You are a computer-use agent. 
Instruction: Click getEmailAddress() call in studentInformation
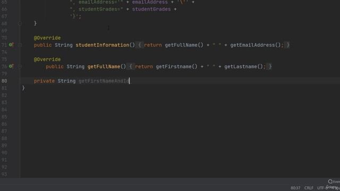[x=256, y=45]
